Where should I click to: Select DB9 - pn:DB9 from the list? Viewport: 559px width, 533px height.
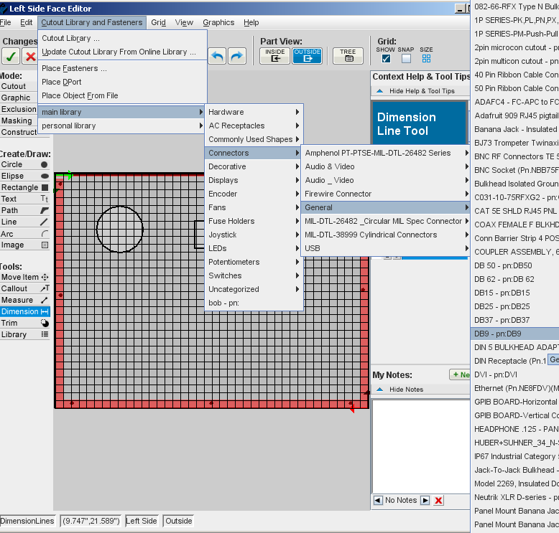(498, 334)
